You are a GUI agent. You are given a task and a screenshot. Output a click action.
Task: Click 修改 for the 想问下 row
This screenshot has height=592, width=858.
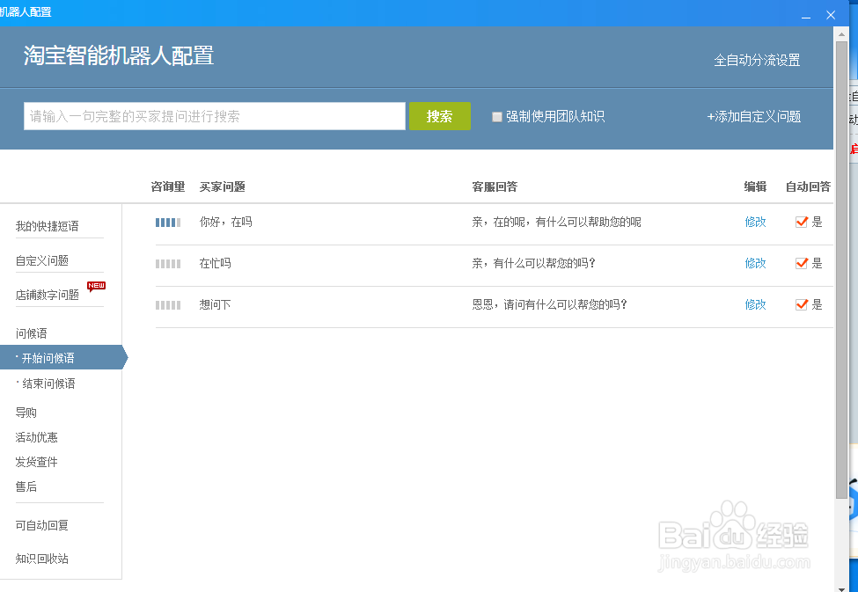click(755, 304)
